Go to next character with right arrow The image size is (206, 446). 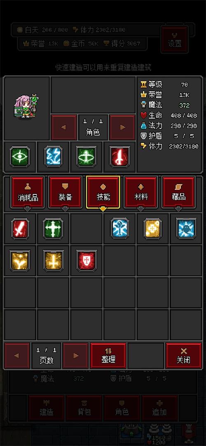[123, 127]
